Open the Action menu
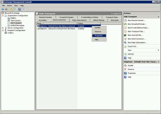The image size is (161, 114). [x=9, y=6]
